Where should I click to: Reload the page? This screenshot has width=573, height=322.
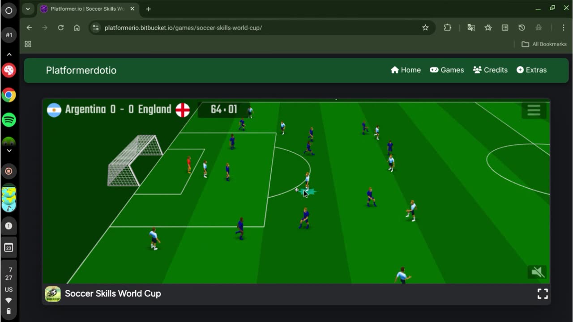point(61,28)
